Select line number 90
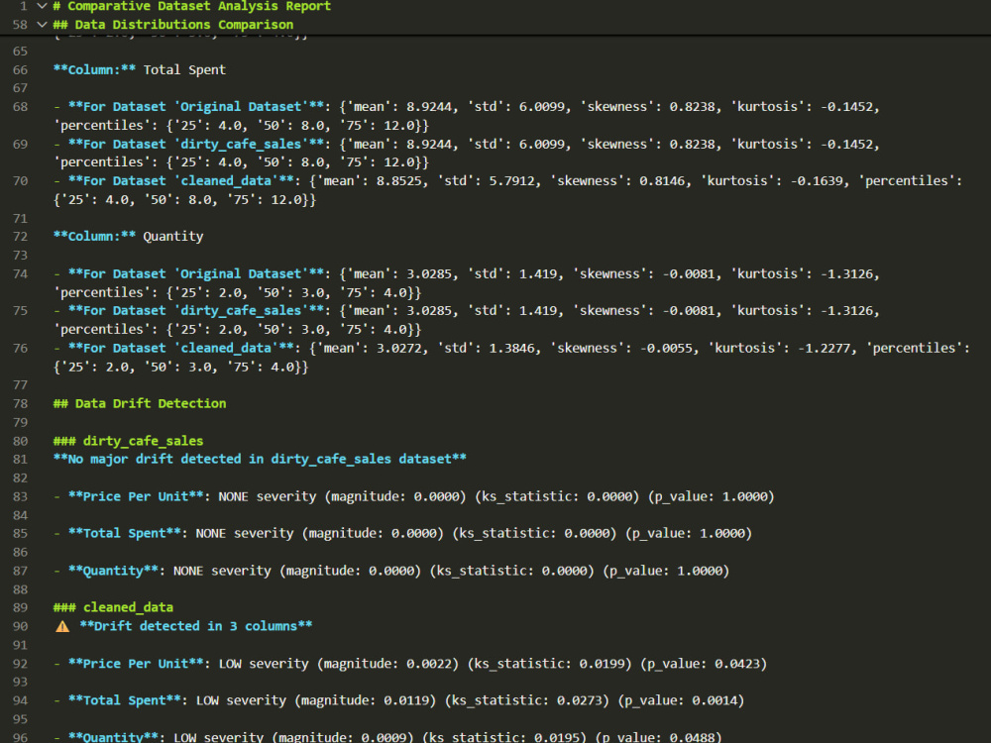This screenshot has width=991, height=743. coord(20,626)
